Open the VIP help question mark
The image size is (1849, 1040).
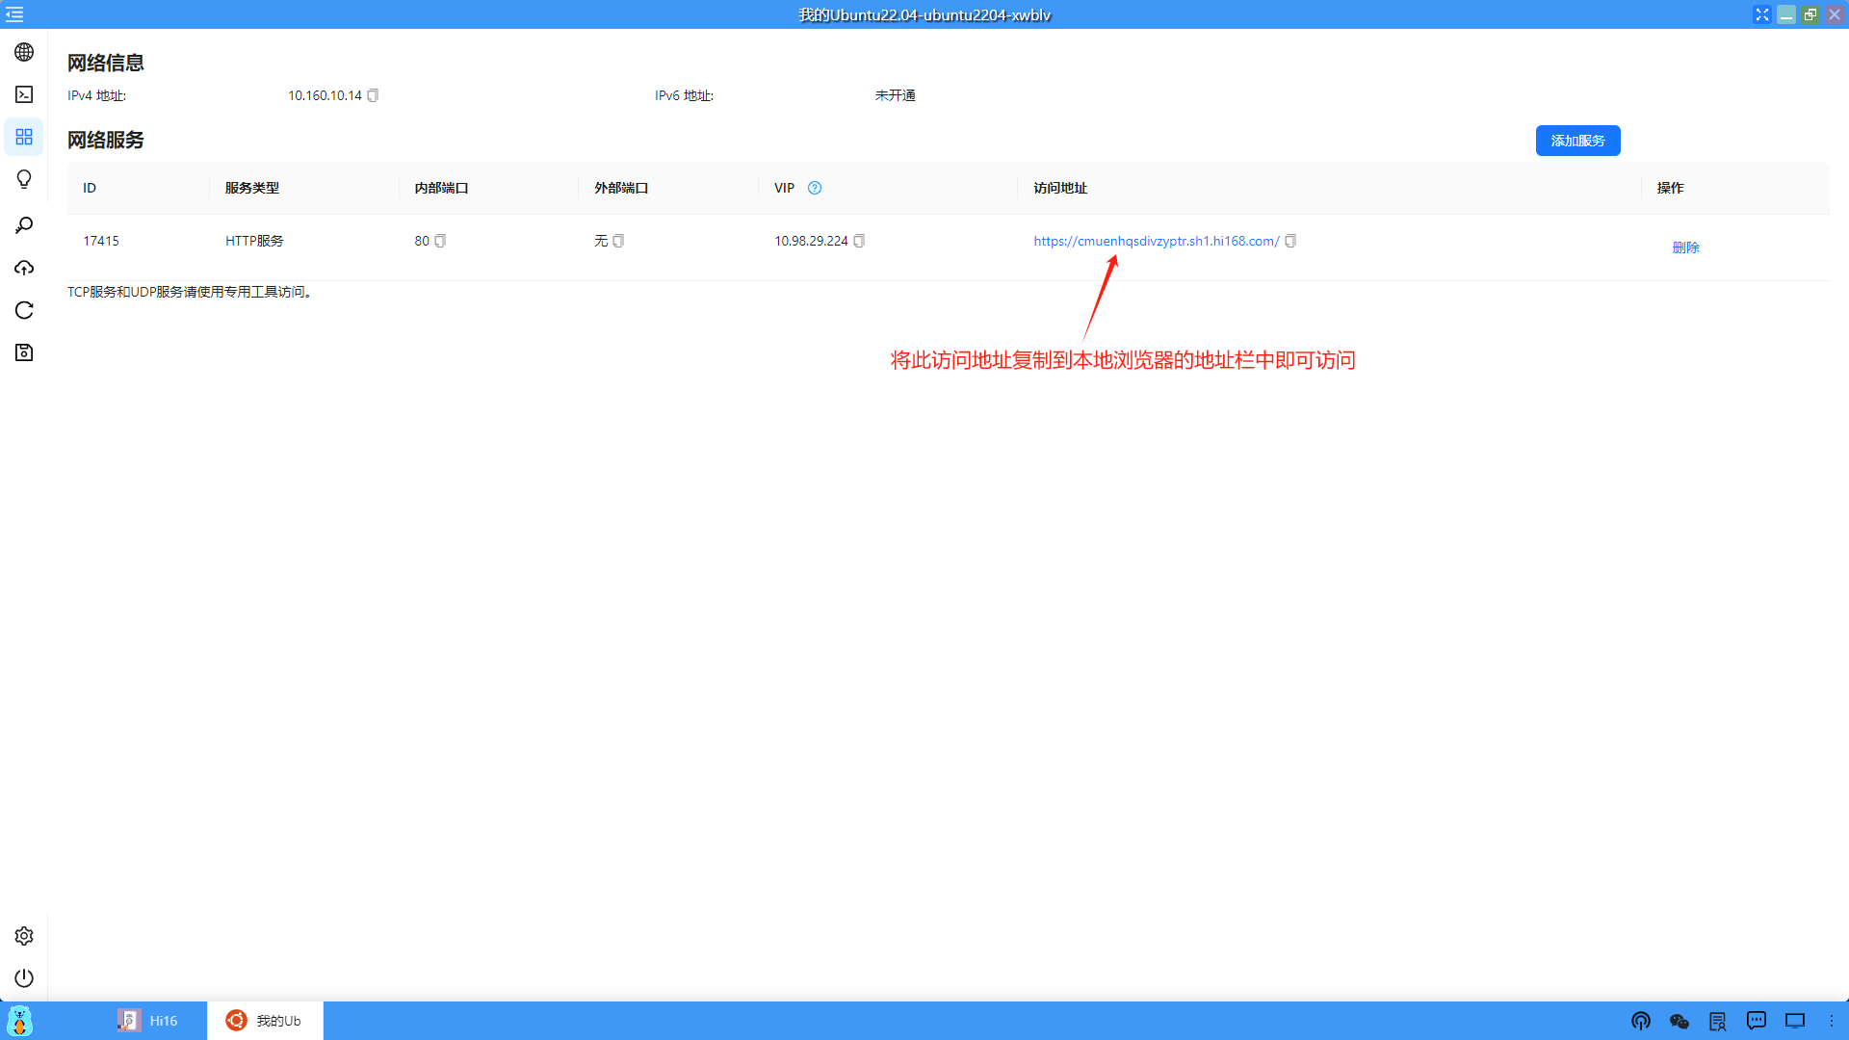[815, 188]
